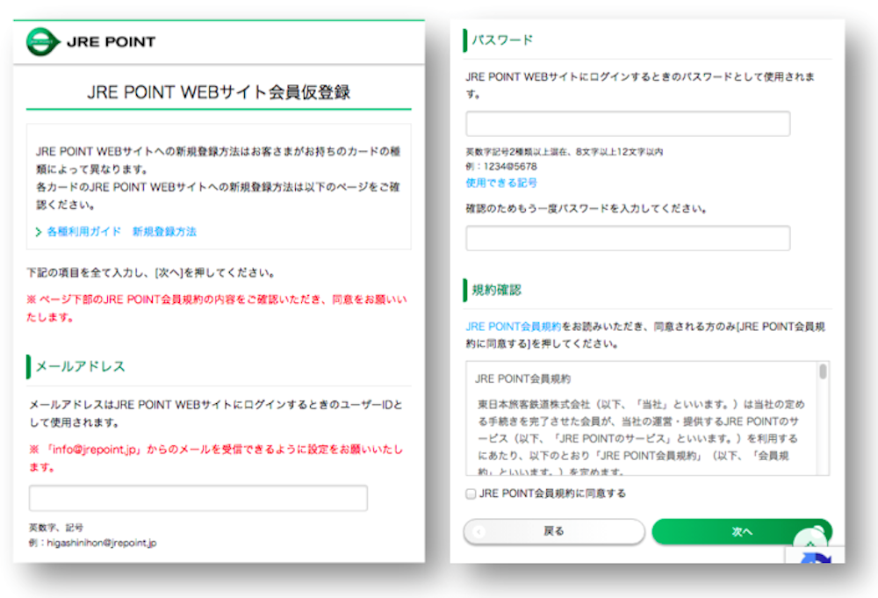
Task: Click the JRE POINT logo icon
Action: point(41,41)
